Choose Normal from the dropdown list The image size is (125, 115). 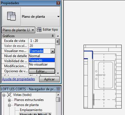coord(42,56)
